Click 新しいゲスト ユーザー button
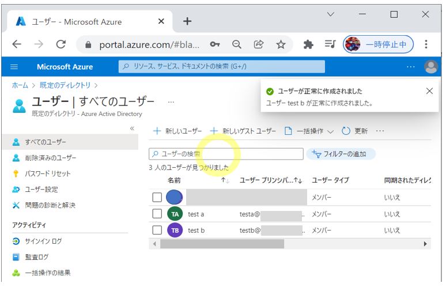The image size is (446, 287). [x=243, y=131]
